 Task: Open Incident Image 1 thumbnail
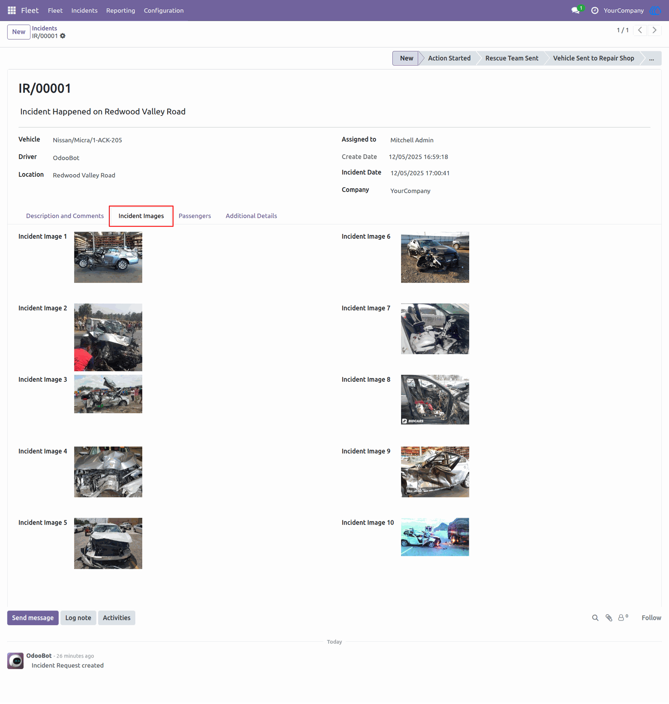tap(108, 257)
